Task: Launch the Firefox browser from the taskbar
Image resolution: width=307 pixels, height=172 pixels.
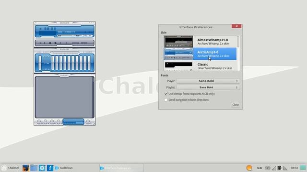Action: tap(25, 168)
